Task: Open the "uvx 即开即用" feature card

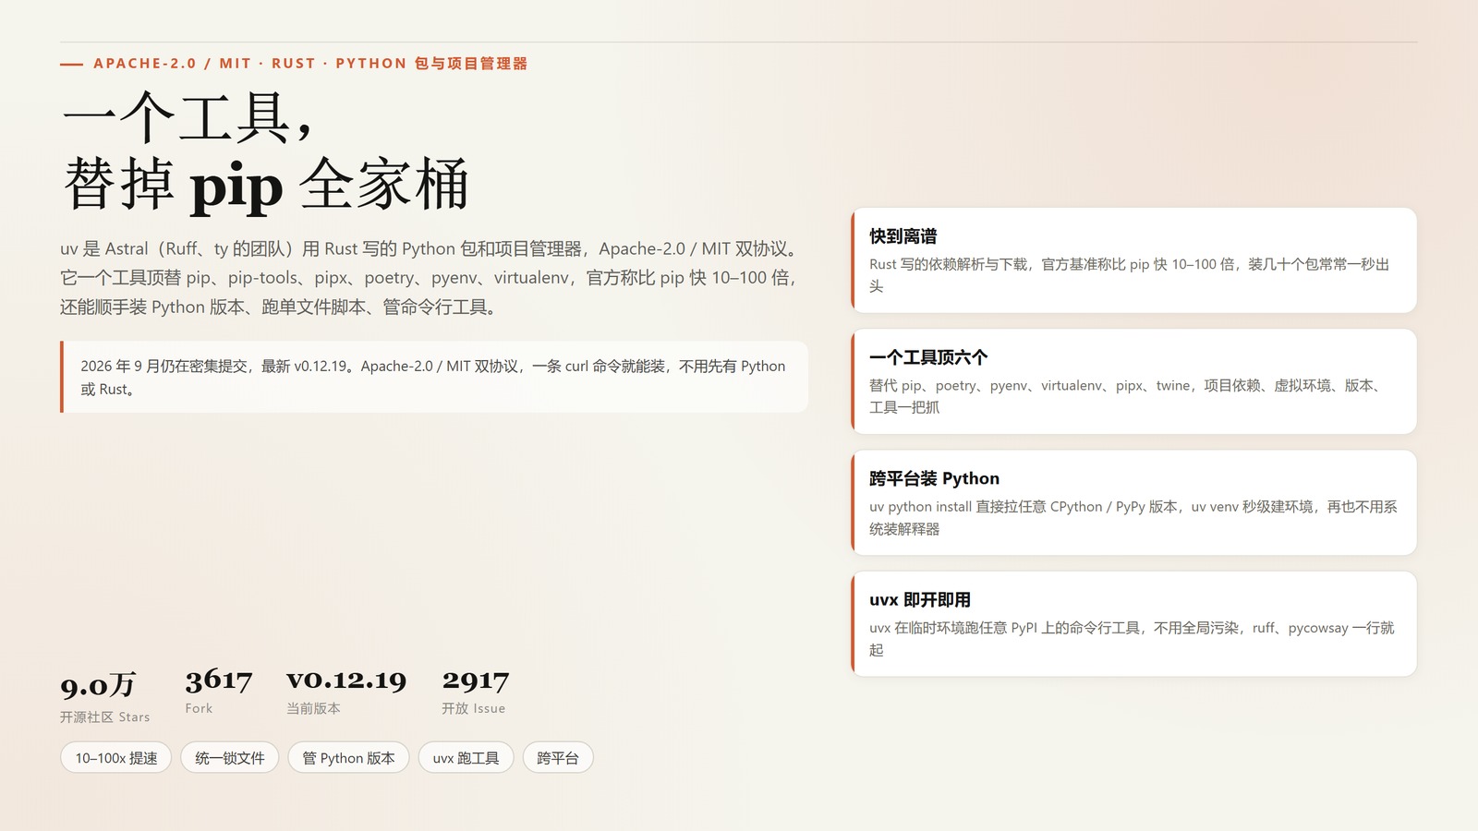Action: 1133,623
